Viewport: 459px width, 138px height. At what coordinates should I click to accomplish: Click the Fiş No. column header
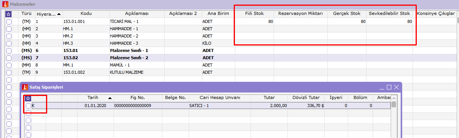137,98
